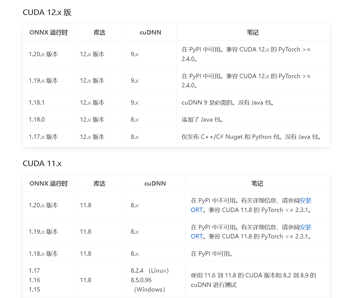Select the 1.15 version label in the last row
The height and width of the screenshot is (298, 363).
click(x=34, y=289)
